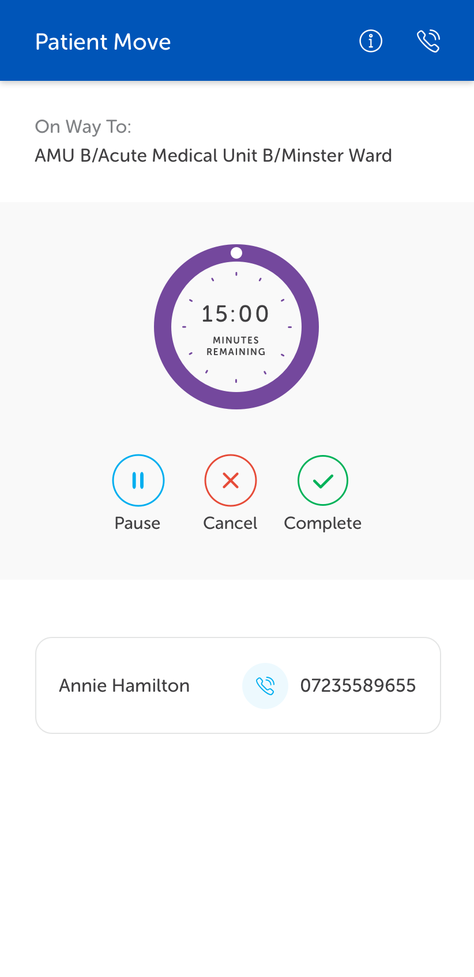474x977 pixels.
Task: Tap the 15:00 countdown time display
Action: pos(235,314)
